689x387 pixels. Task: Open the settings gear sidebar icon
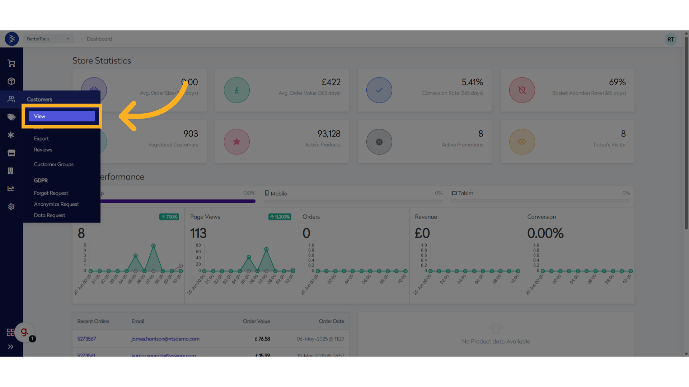coord(11,207)
